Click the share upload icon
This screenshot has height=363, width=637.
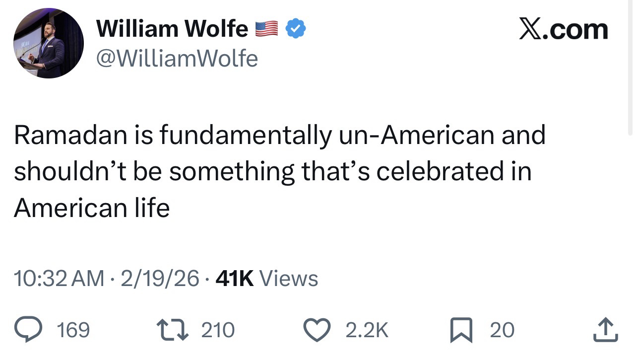click(605, 330)
